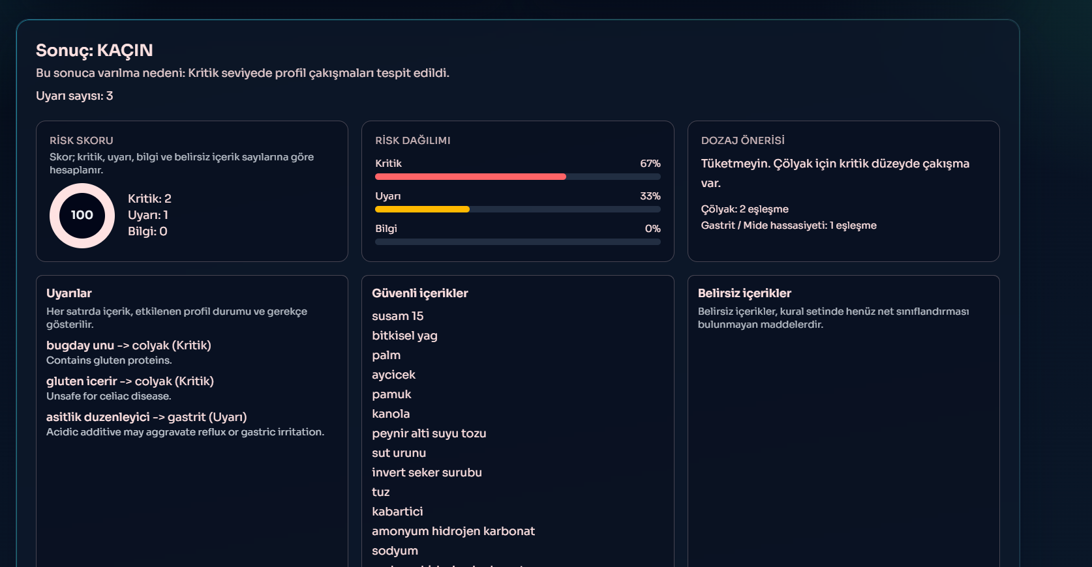Click 'peynir alti suyu tozu' in safe list
Screen dimensions: 1092x567
(x=429, y=433)
